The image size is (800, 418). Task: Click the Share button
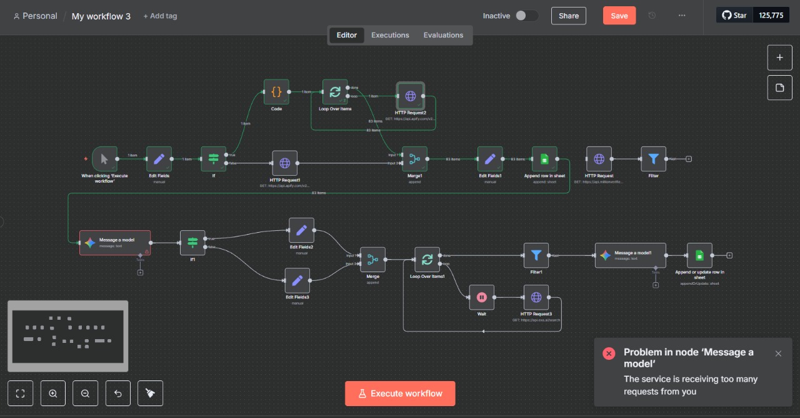[x=569, y=16]
